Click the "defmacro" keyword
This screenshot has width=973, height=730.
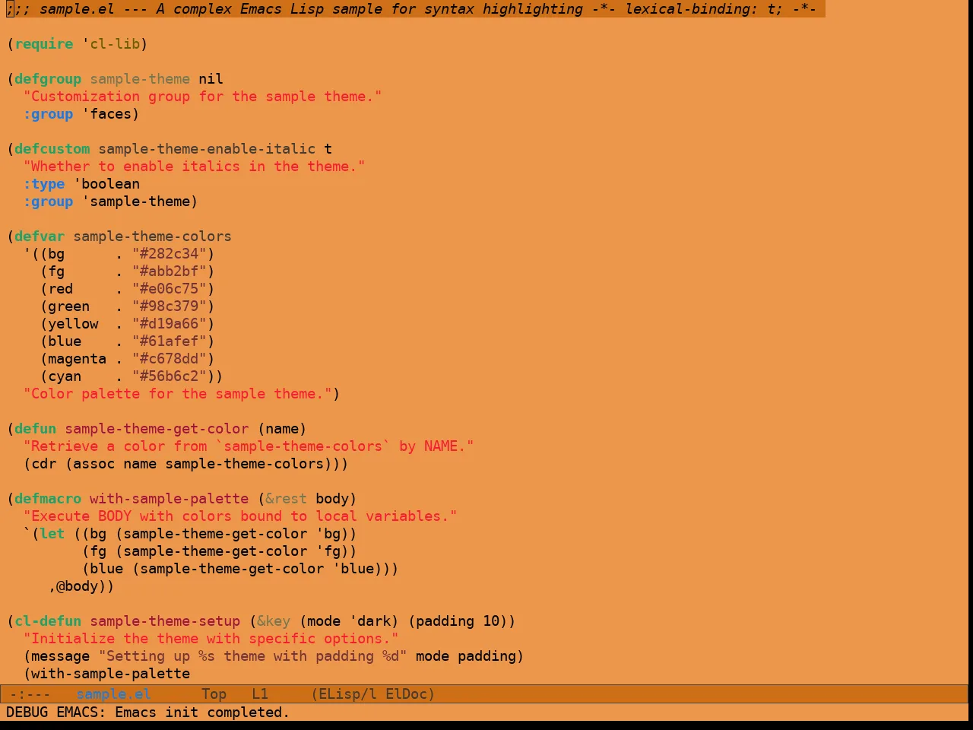(48, 499)
